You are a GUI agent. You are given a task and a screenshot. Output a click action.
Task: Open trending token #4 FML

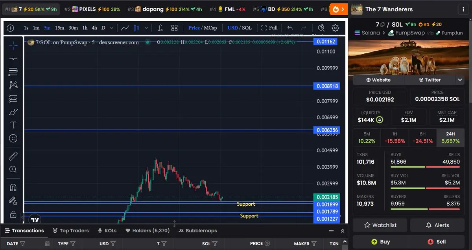pos(227,9)
